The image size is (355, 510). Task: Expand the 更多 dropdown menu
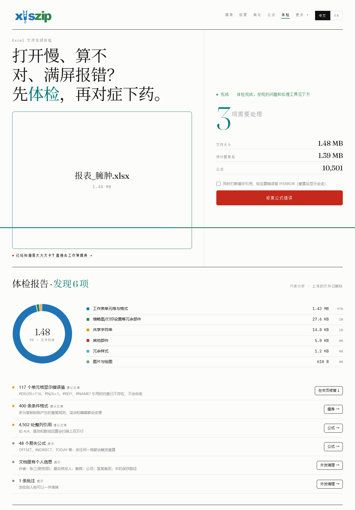click(x=302, y=15)
